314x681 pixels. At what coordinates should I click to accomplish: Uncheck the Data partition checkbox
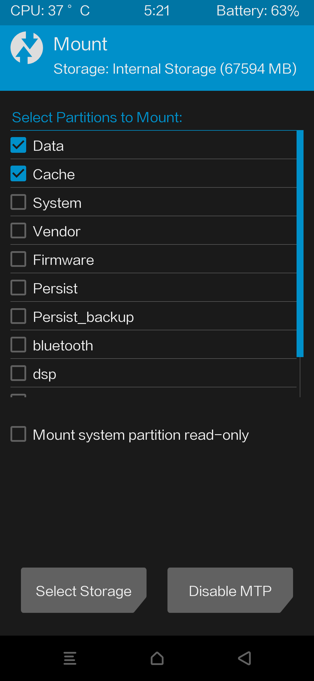pyautogui.click(x=18, y=145)
